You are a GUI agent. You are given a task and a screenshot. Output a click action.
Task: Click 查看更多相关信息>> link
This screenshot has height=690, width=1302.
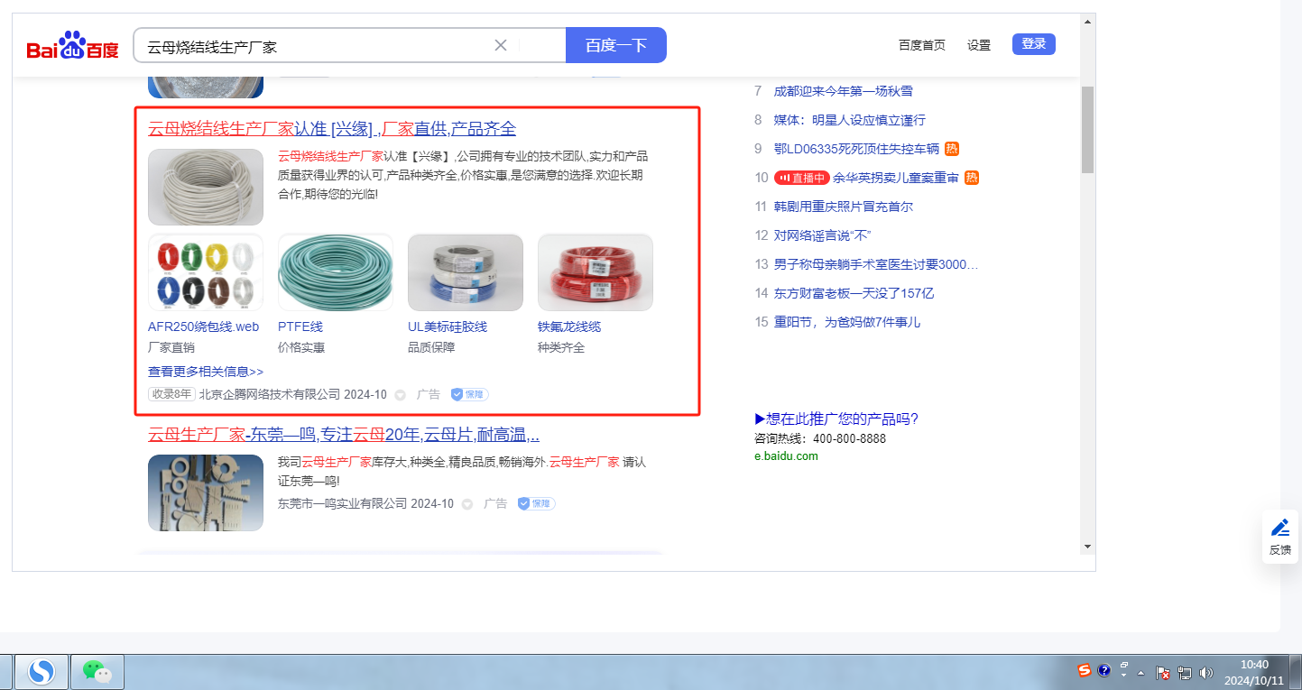pyautogui.click(x=206, y=372)
